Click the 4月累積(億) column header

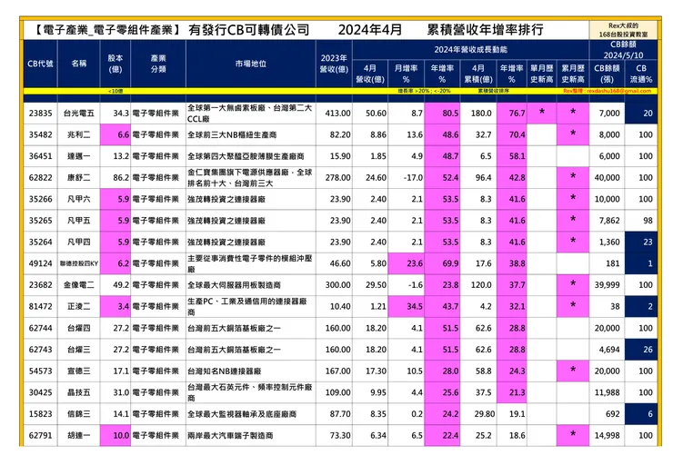click(478, 74)
